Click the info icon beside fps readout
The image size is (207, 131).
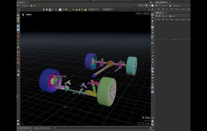[x=153, y=118]
